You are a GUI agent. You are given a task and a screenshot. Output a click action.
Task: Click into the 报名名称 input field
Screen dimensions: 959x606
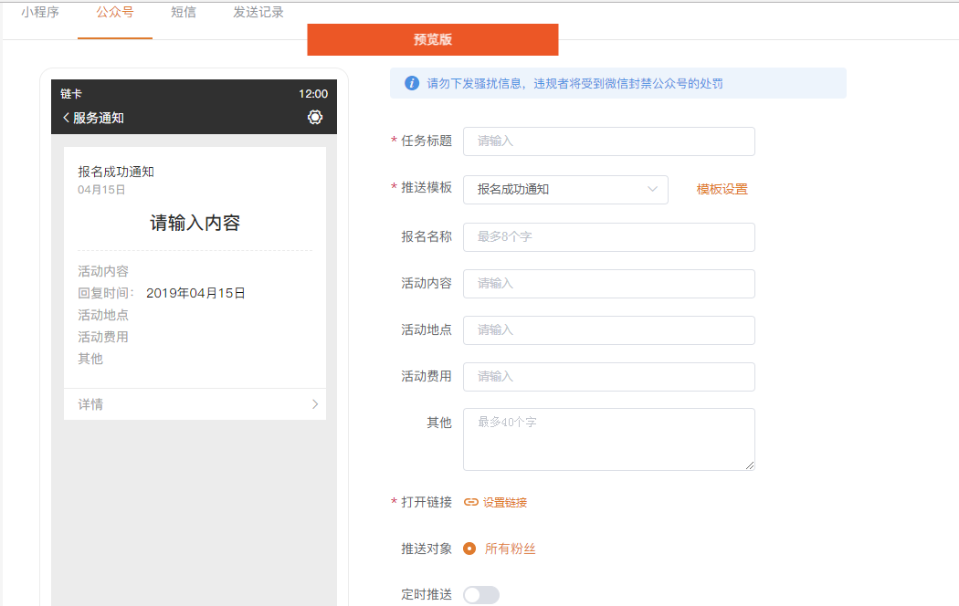click(x=608, y=236)
